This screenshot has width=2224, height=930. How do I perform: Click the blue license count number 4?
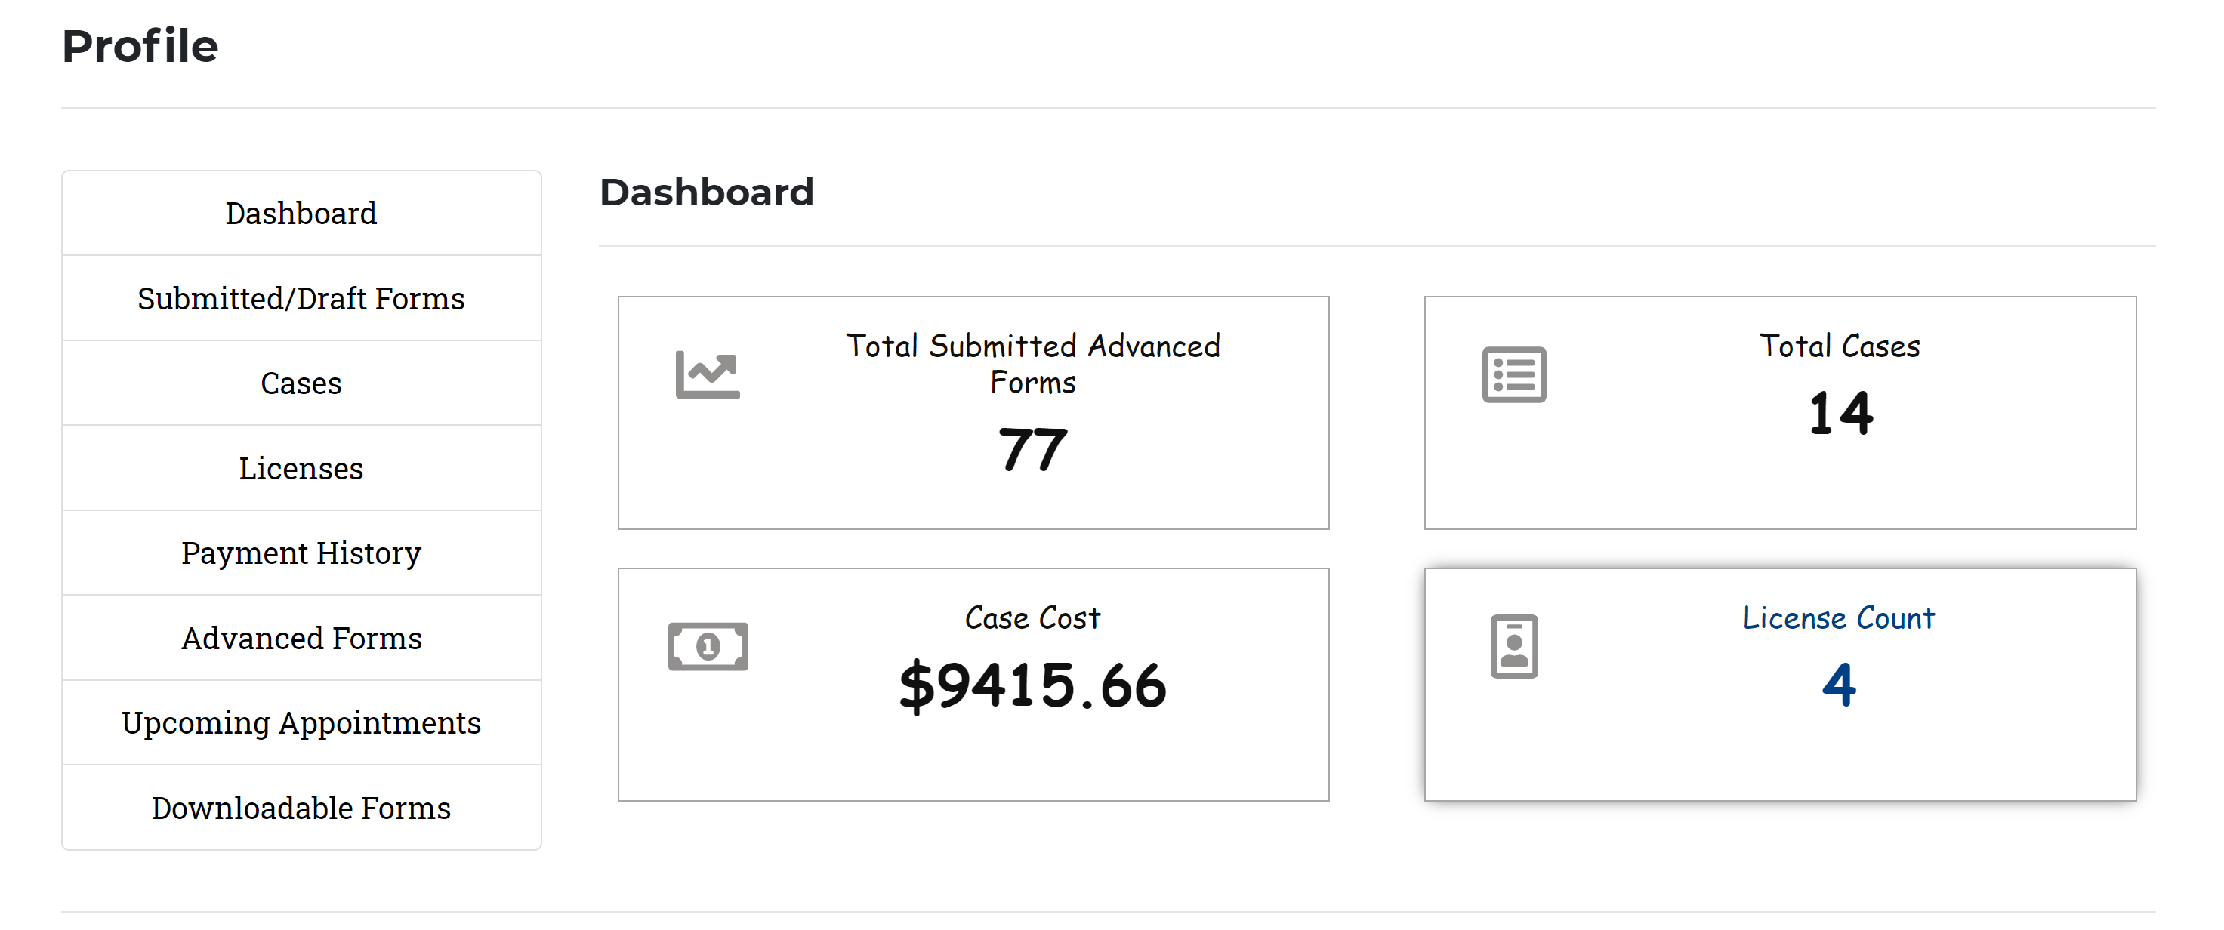[x=1839, y=684]
